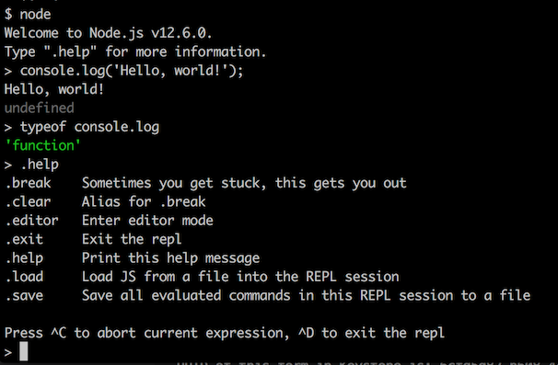Click the 'Type ".help" for more information' line
558x365 pixels.
click(135, 52)
